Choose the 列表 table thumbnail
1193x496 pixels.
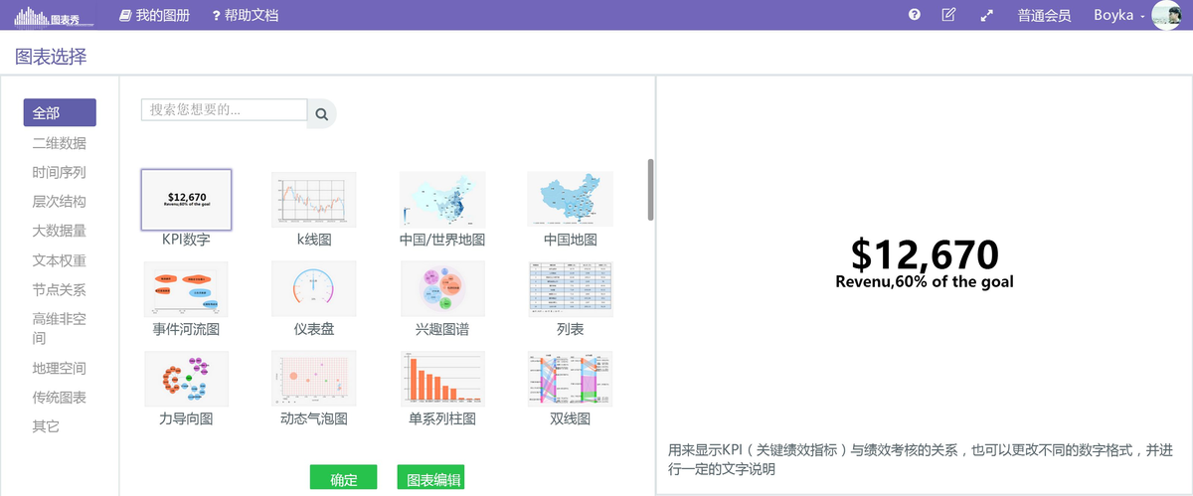tap(571, 289)
